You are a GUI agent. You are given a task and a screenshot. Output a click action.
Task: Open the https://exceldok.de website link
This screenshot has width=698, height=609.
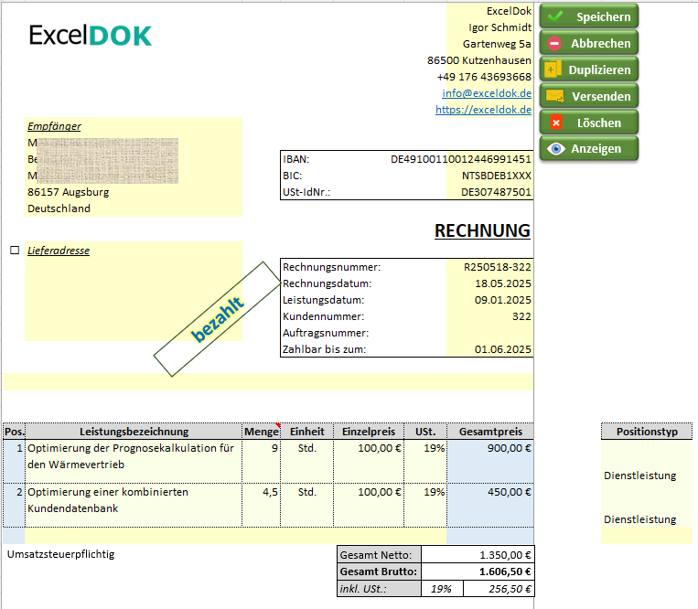pos(483,110)
